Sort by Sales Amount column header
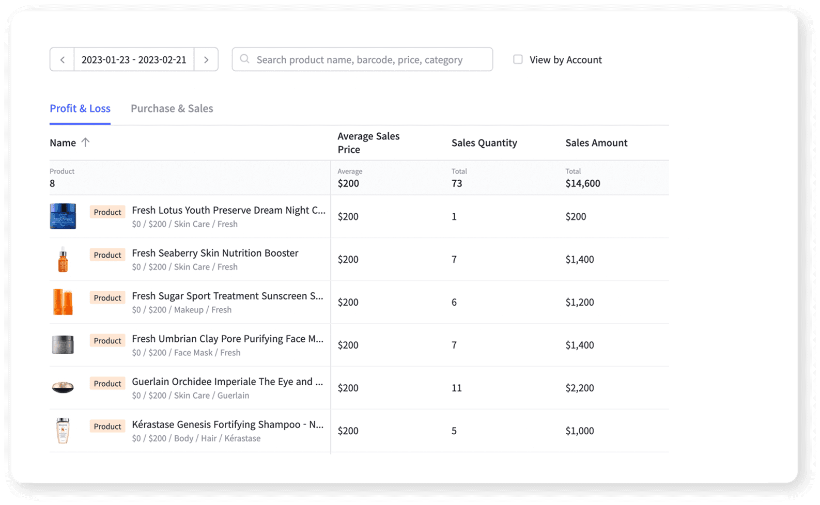The height and width of the screenshot is (505, 820). [596, 143]
